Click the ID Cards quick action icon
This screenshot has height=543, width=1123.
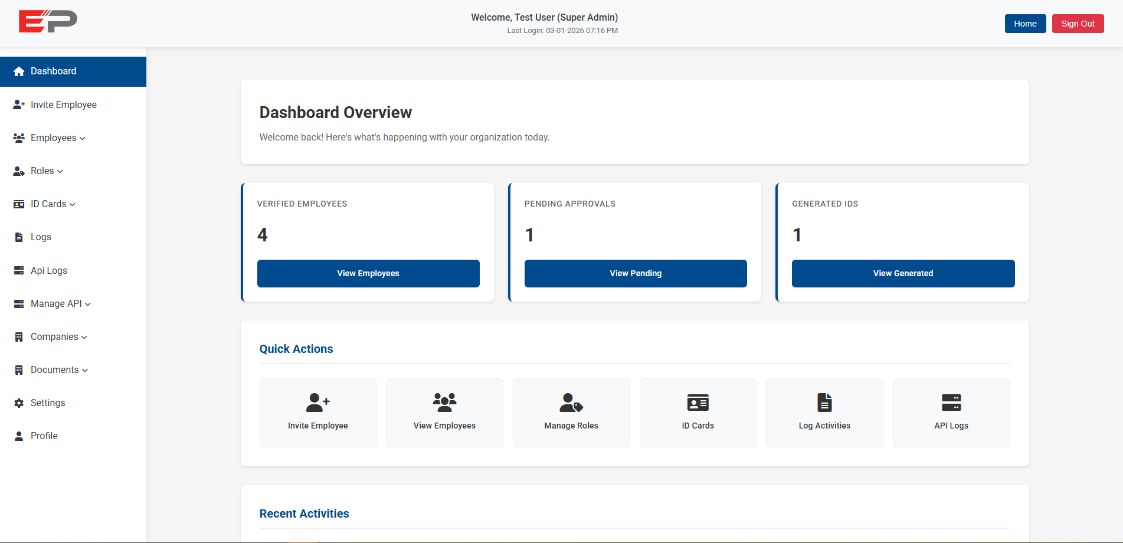point(698,403)
